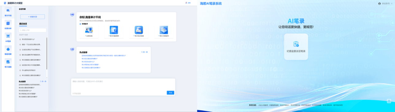Viewport: 395px width, 112px height.
Task: Open 审计千问 in the left sidebar
Action: coord(8,12)
